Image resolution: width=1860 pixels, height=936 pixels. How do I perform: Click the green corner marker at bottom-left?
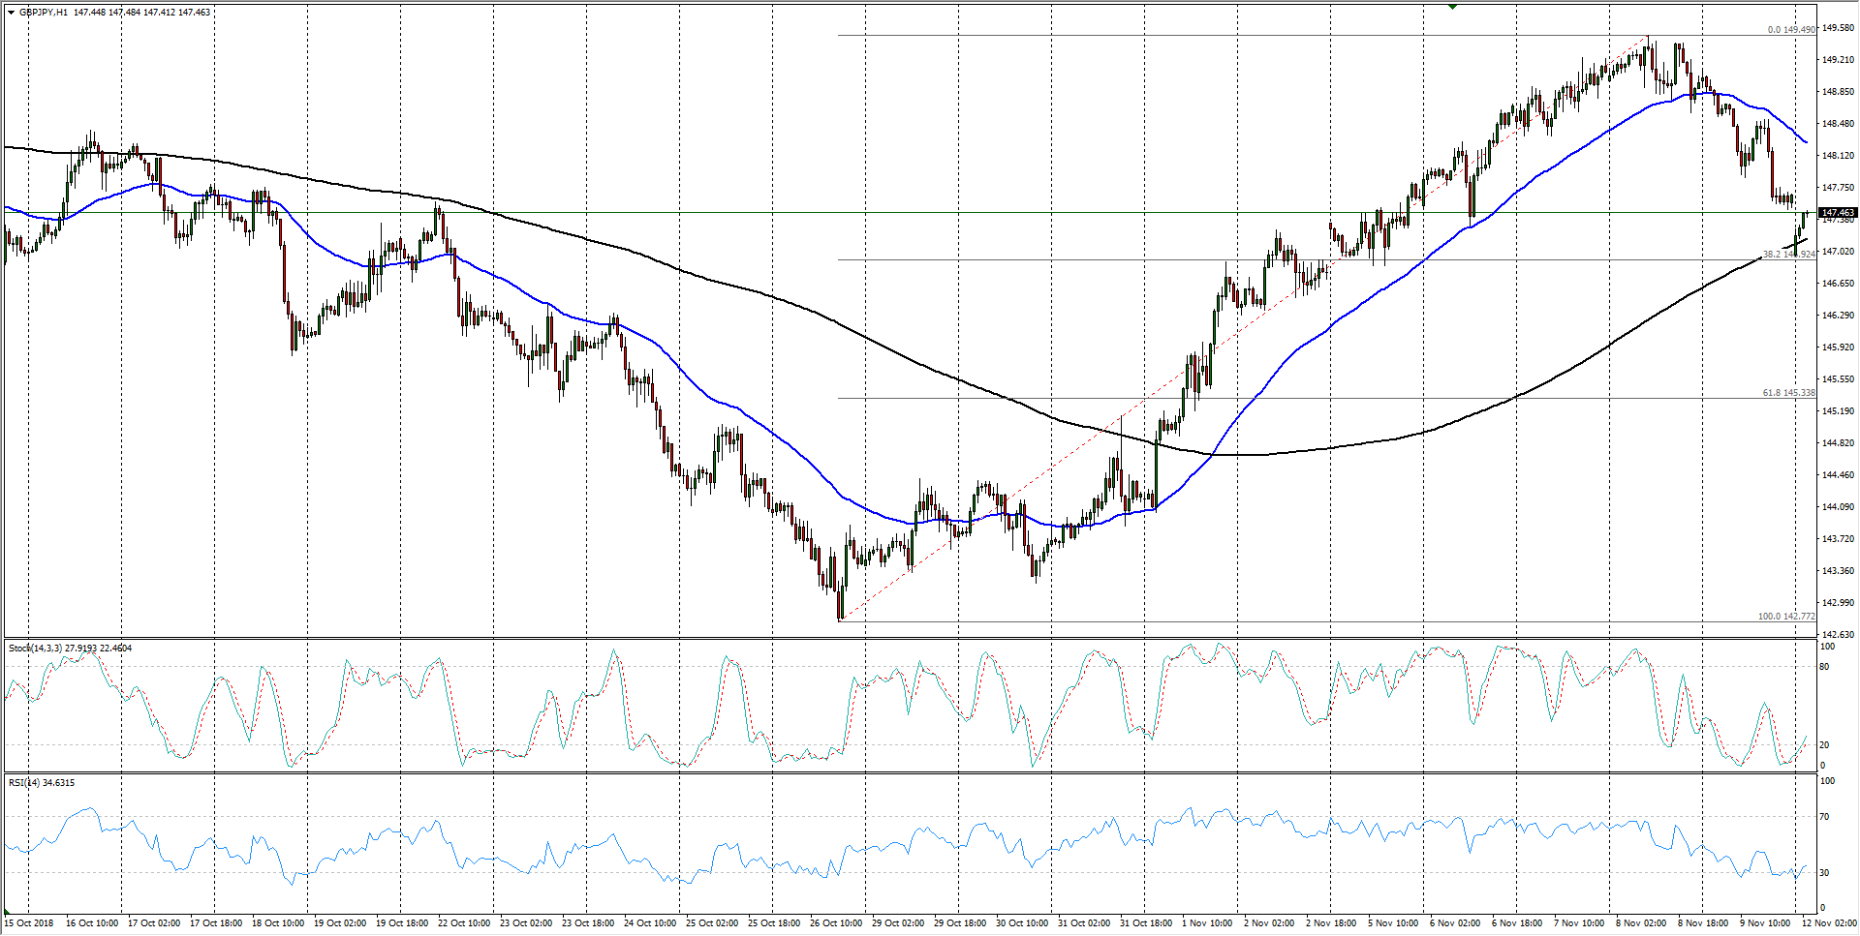click(7, 912)
